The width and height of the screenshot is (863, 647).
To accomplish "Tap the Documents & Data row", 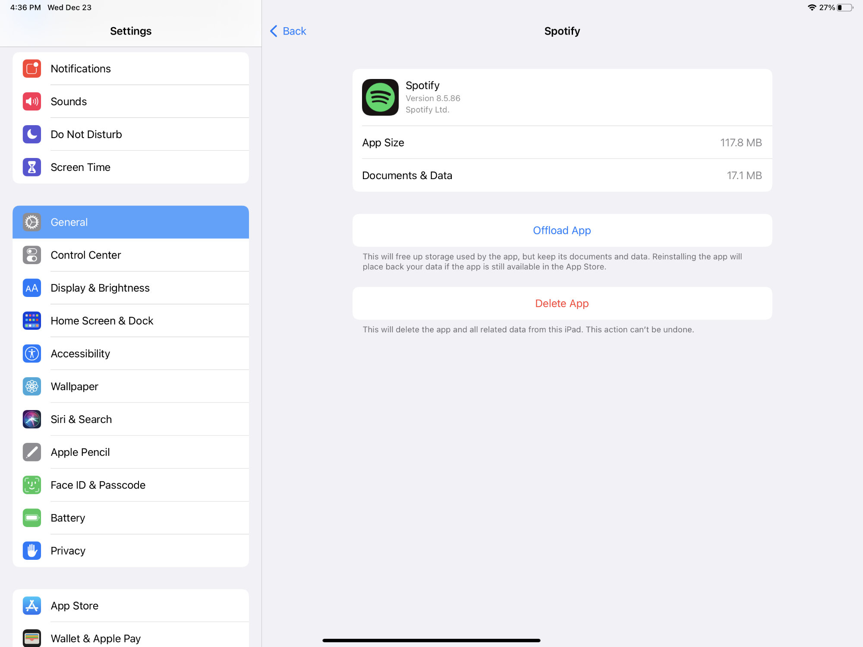I will coord(562,175).
